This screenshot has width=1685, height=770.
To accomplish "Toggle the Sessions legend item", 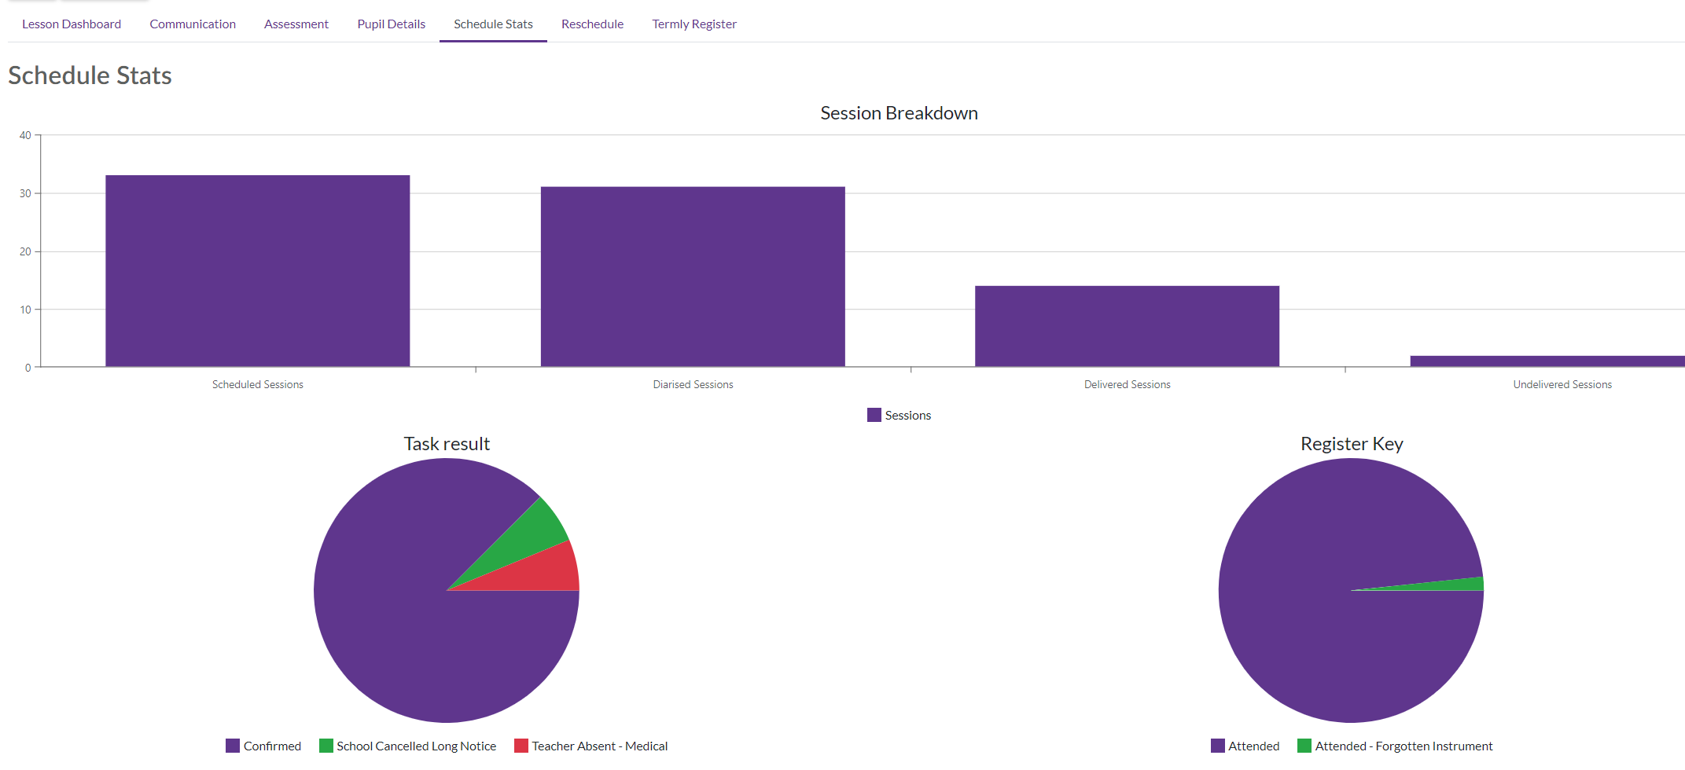I will [x=899, y=415].
